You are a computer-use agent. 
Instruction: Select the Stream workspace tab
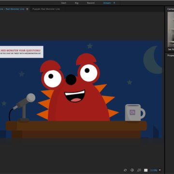click(x=107, y=3)
